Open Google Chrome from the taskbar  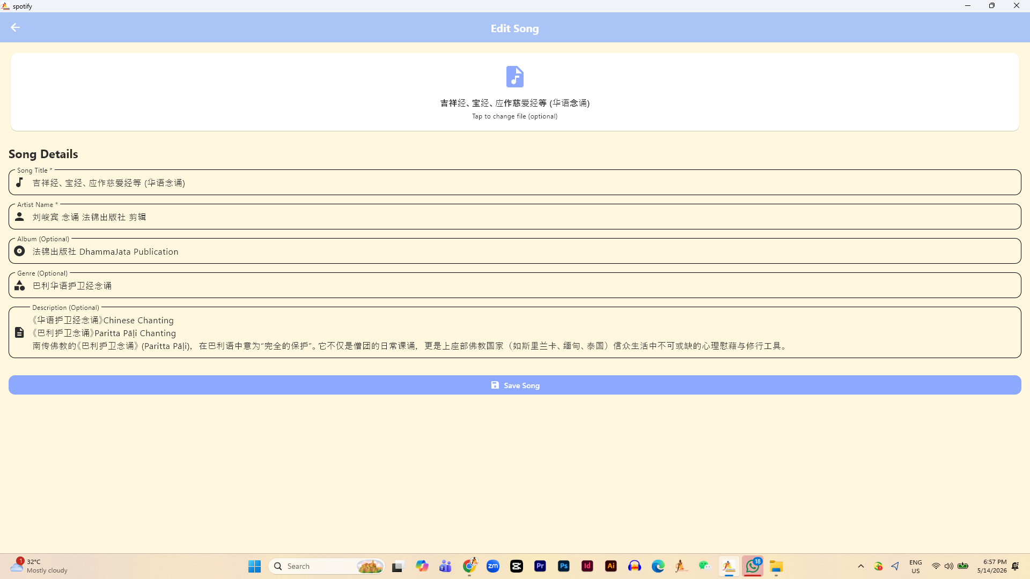pos(470,566)
